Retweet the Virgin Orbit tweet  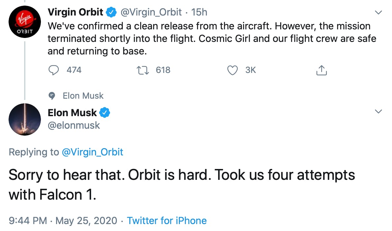click(x=143, y=70)
